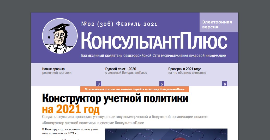The height and width of the screenshot is (140, 270).
Task: Open the Новые правила розничной торговли teaser
Action: 57,71
